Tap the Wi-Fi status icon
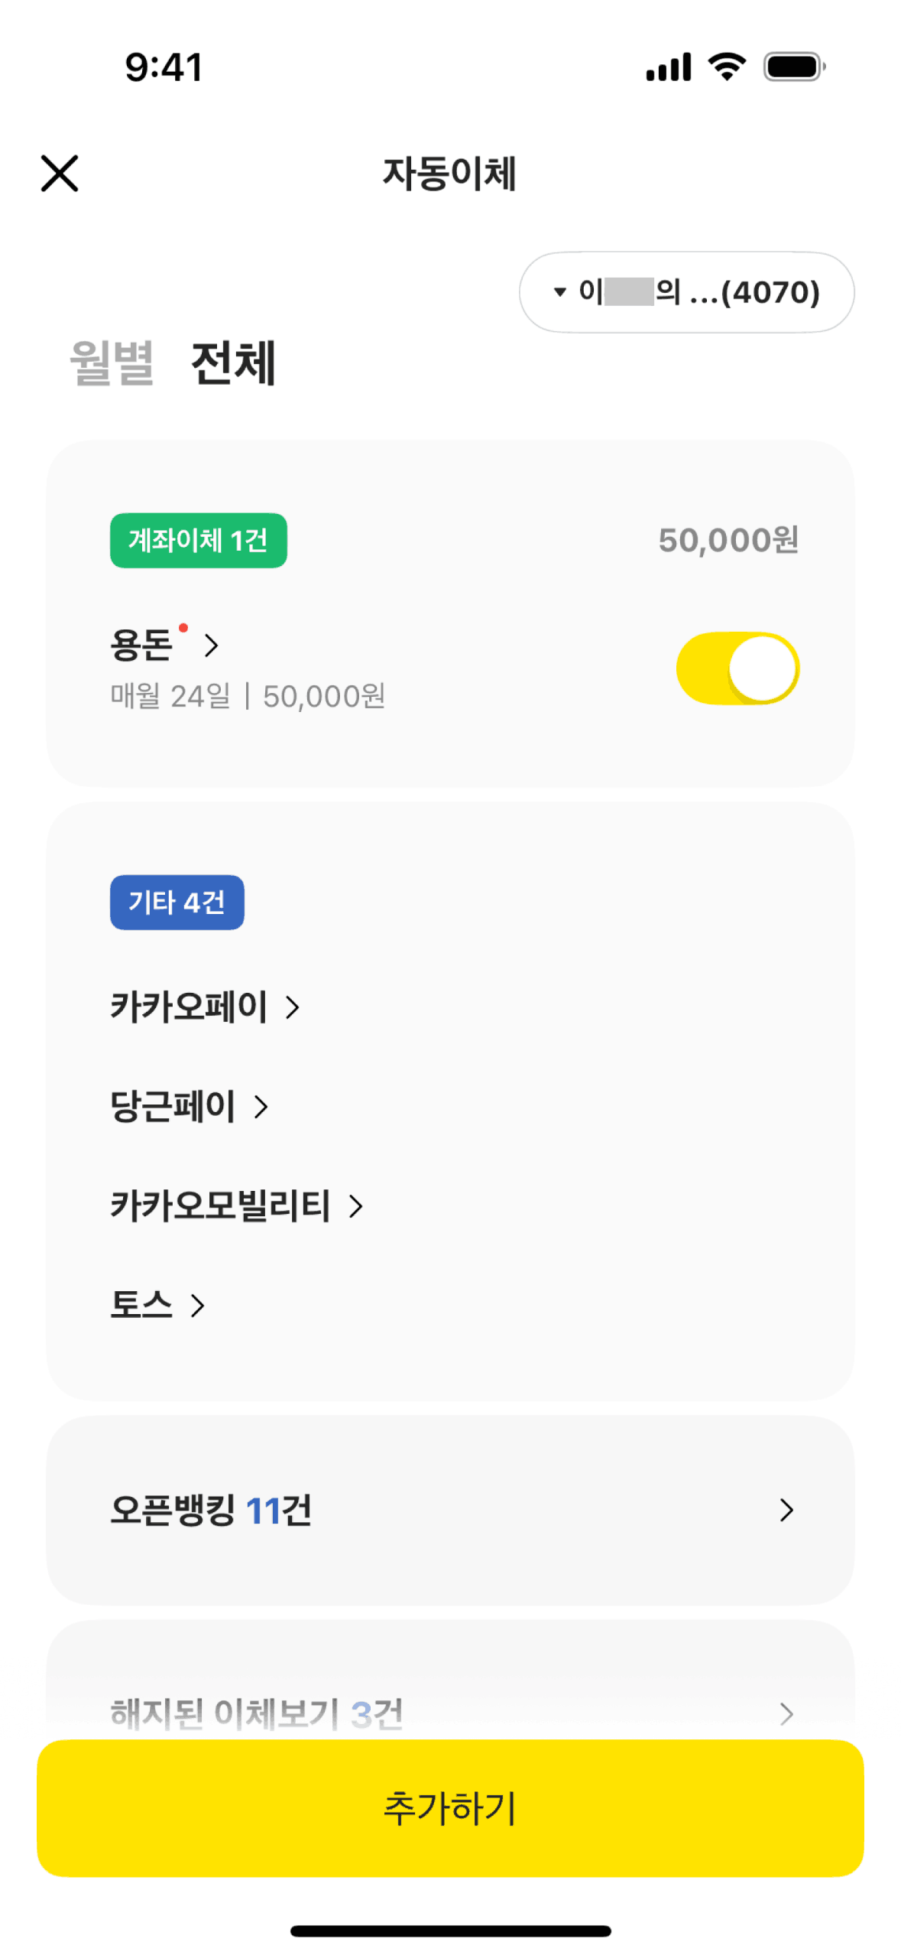Viewport: 901px width, 1955px height. [726, 67]
